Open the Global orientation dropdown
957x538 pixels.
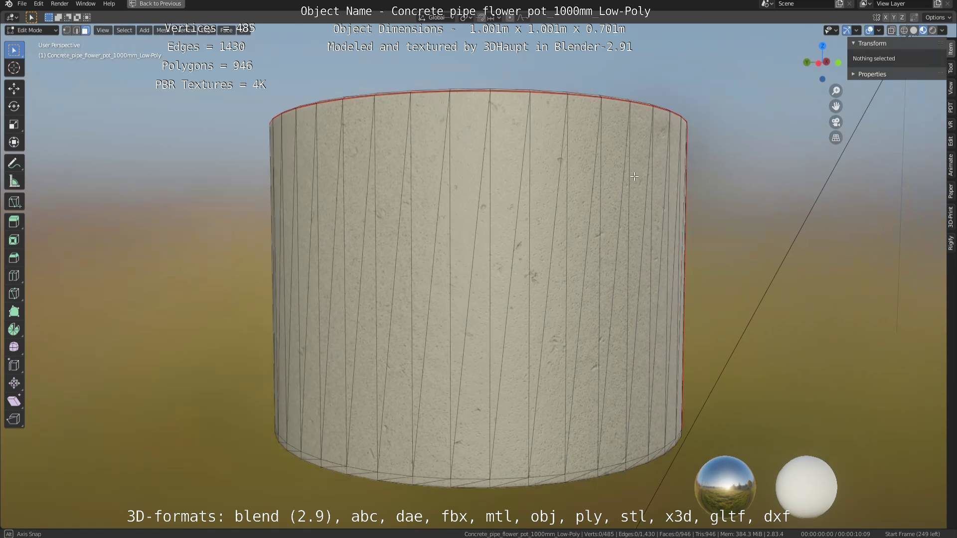437,17
